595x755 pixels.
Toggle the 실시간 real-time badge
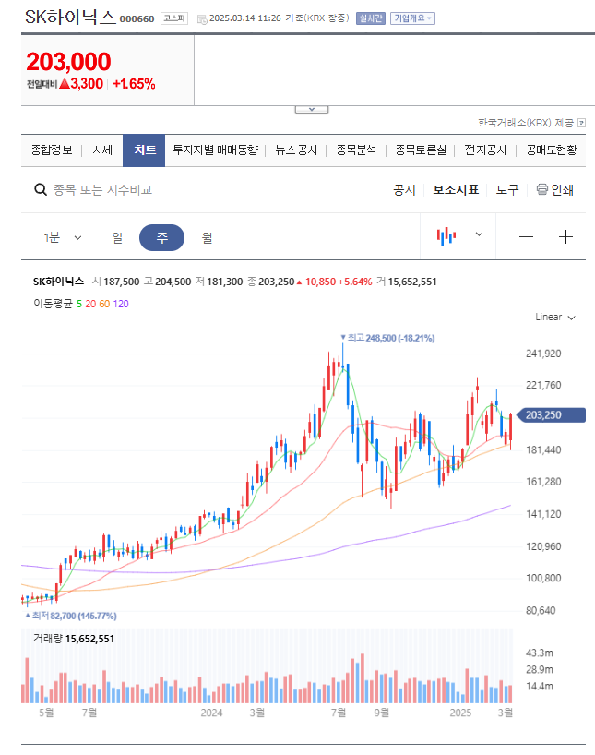371,18
